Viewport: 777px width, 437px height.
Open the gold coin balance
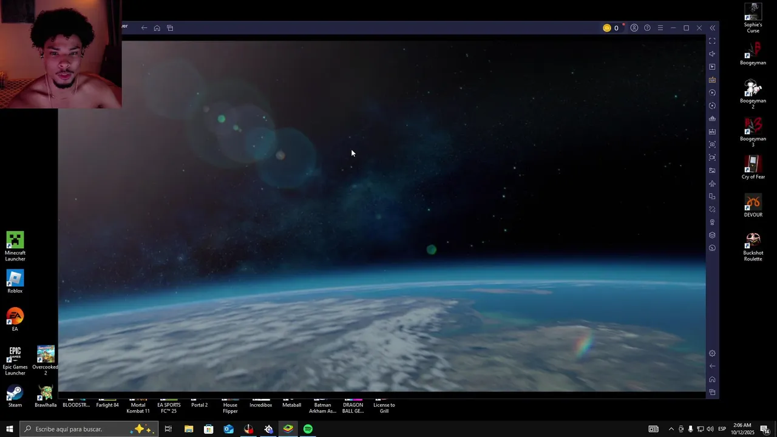[x=611, y=28]
